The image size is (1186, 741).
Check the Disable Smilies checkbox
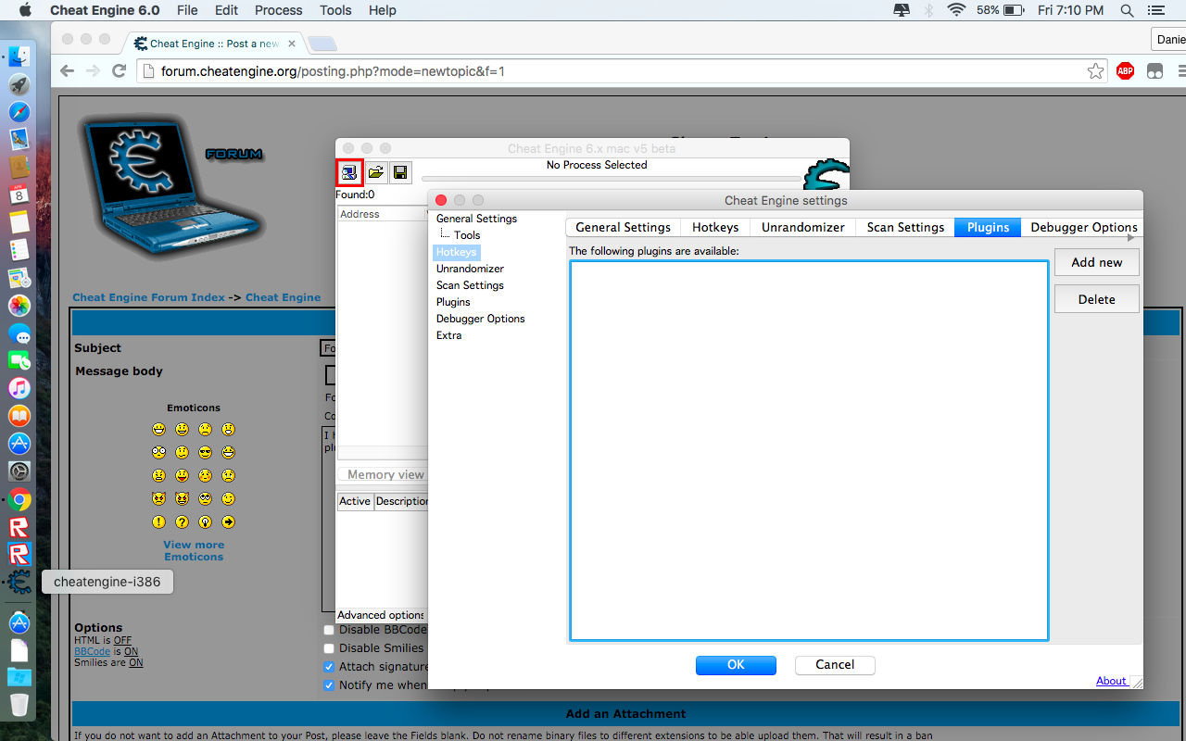tap(329, 648)
